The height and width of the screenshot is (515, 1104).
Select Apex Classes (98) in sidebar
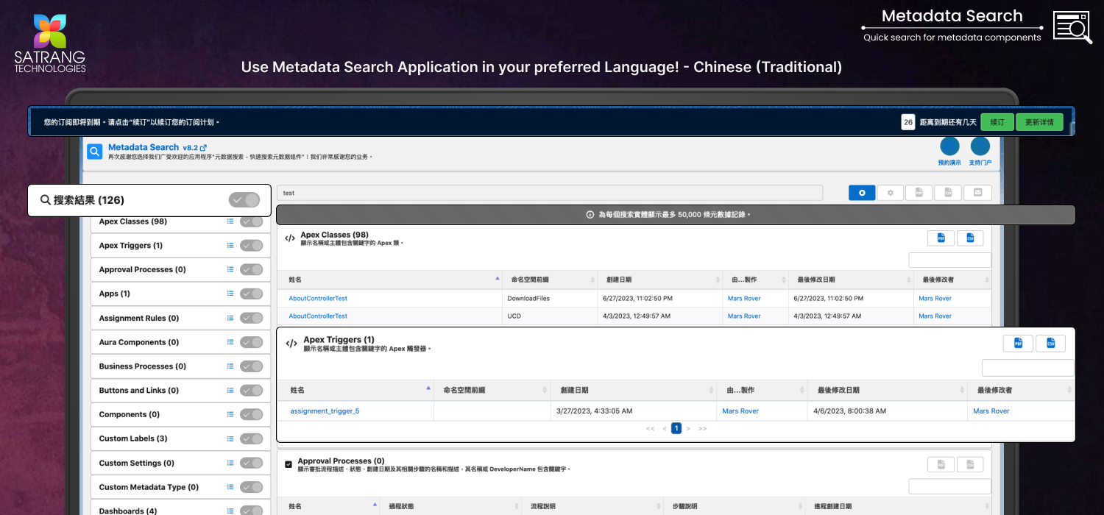pos(133,221)
